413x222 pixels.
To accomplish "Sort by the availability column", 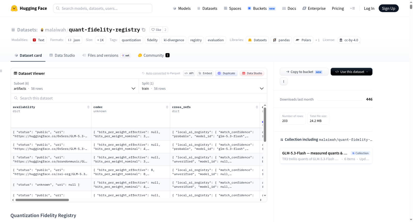I will pyautogui.click(x=88, y=107).
